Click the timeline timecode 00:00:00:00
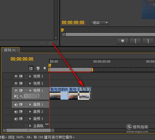 click(x=22, y=59)
